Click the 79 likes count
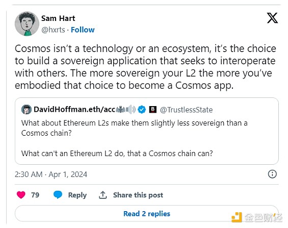This screenshot has width=288, height=228. [35, 195]
